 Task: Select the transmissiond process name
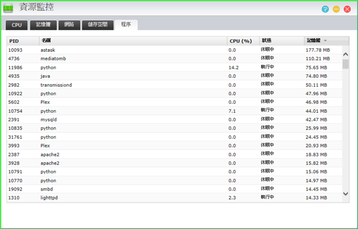(56, 85)
